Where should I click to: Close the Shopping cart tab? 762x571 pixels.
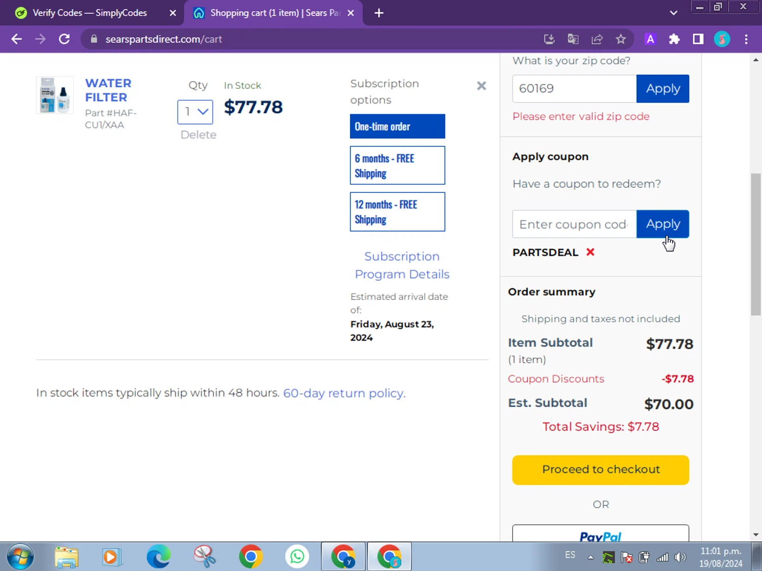351,13
